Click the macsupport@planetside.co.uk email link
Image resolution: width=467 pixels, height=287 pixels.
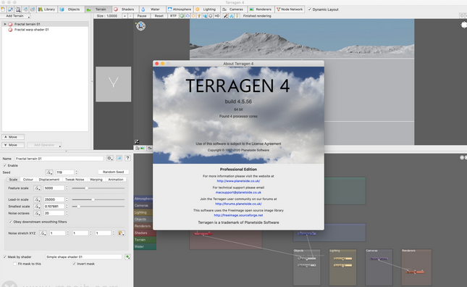tap(238, 193)
